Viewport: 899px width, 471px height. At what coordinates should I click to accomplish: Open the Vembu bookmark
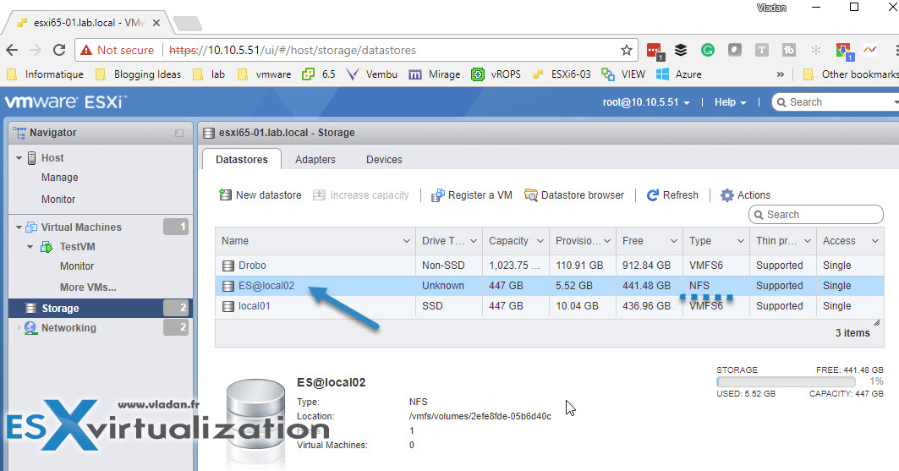click(x=371, y=74)
